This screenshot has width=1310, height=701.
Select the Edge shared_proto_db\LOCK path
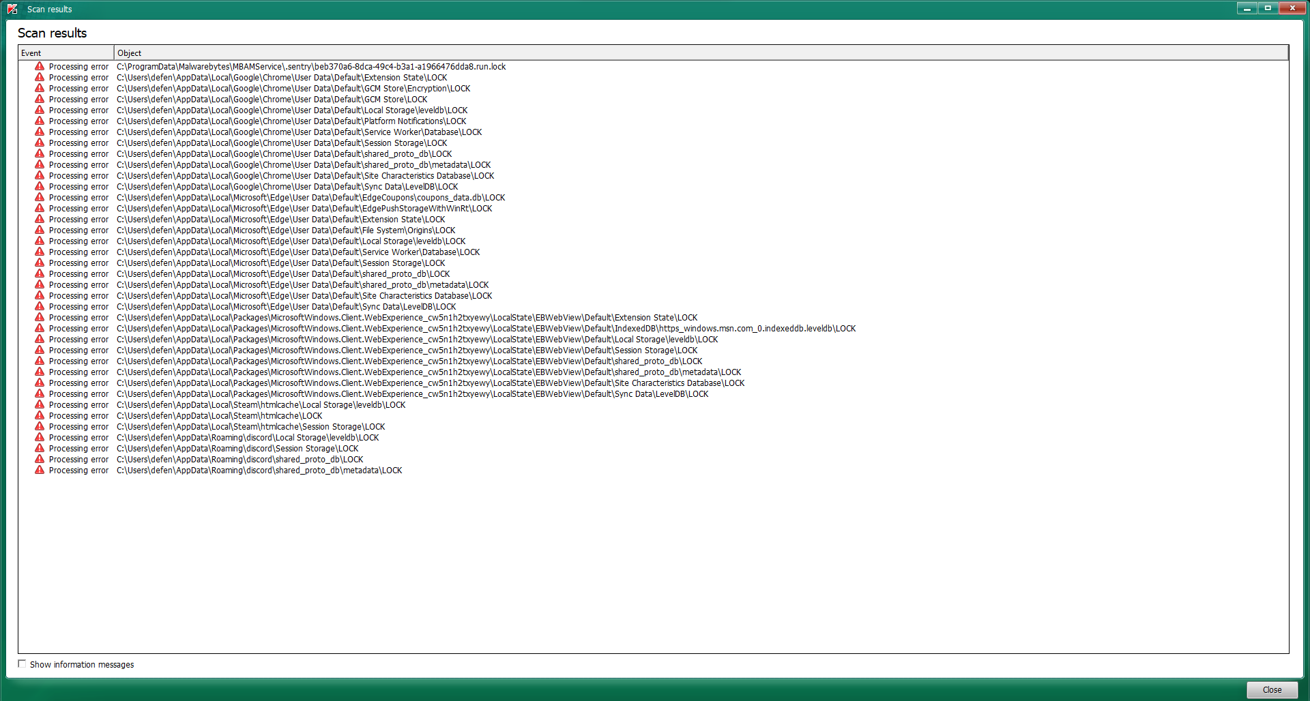pyautogui.click(x=283, y=274)
